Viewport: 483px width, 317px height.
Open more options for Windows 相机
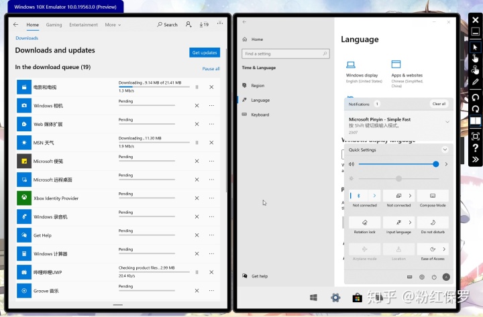pyautogui.click(x=211, y=106)
